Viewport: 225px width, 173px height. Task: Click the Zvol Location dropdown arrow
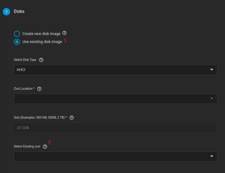pyautogui.click(x=212, y=99)
